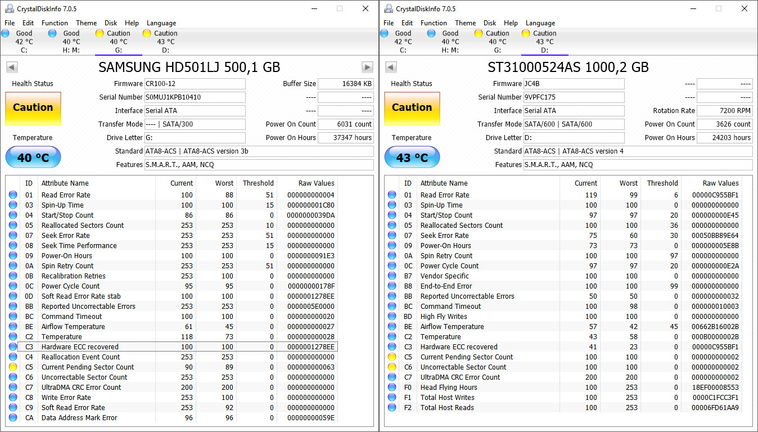Viewport: 758px width, 432px height.
Task: Click the Serial Number field 9VPFC175
Action: (574, 97)
